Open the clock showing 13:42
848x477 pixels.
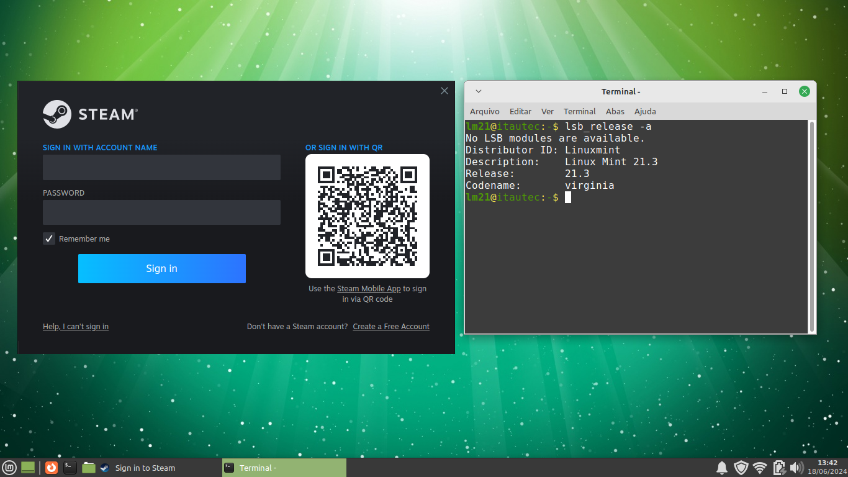click(828, 468)
